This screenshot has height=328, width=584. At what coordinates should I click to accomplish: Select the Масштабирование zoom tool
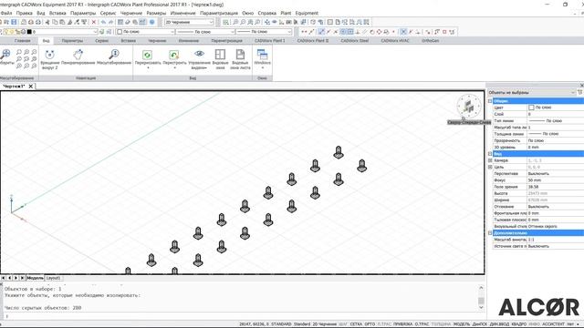coord(114,57)
